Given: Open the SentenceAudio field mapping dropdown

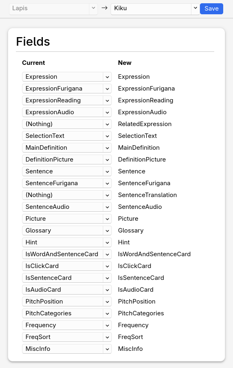Looking at the screenshot, I should click(67, 207).
